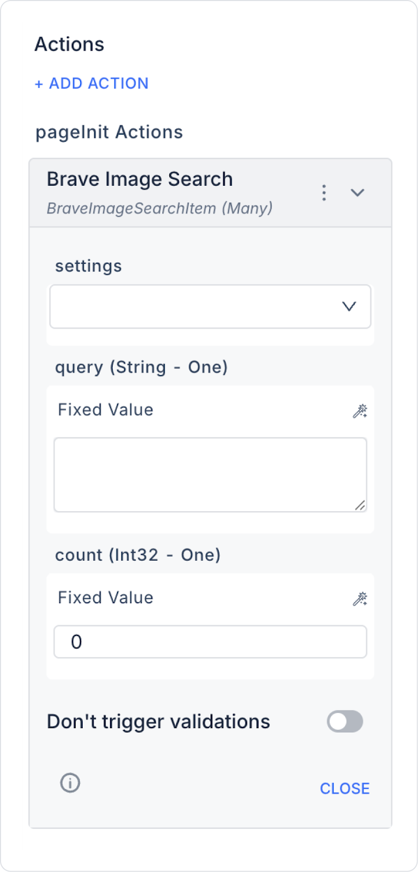
Task: Click the magic wand icon beside query Fixed Value
Action: 360,411
